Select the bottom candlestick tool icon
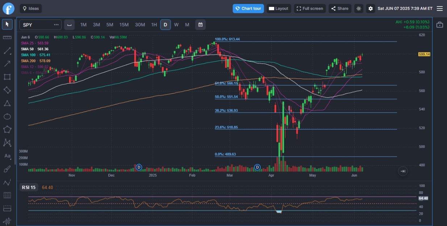Viewport: 447px width, 226px height. (x=7, y=221)
